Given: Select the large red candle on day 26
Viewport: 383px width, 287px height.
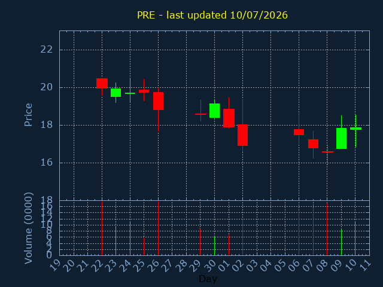Looking at the screenshot, I should [158, 101].
